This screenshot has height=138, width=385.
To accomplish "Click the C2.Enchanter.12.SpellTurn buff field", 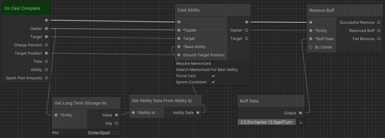I will coord(267,122).
